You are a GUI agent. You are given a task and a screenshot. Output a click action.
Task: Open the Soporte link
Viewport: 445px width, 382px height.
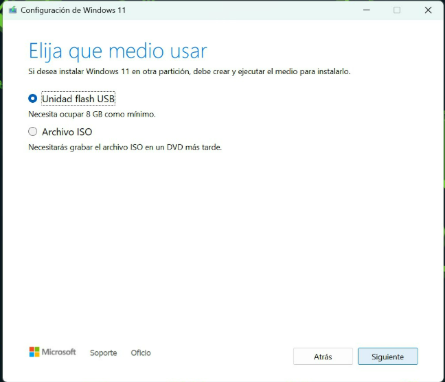click(103, 353)
